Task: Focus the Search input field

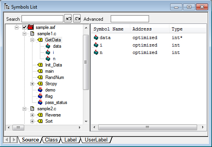Action: click(43, 19)
